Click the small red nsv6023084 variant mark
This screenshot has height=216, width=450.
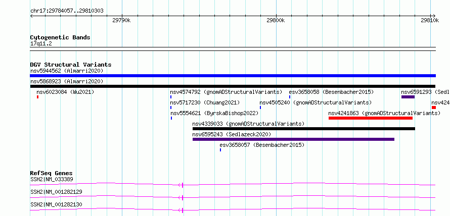(x=37, y=97)
